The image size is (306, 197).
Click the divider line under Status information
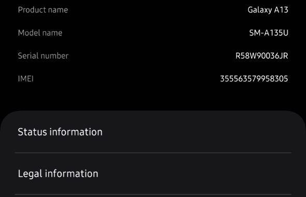point(153,153)
